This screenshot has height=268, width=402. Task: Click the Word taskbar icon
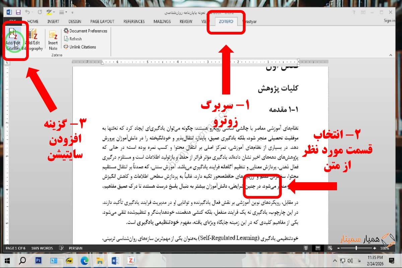[x=115, y=260]
